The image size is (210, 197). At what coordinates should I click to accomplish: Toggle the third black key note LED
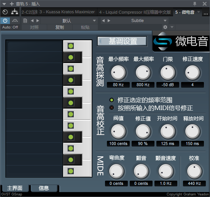click(x=71, y=103)
